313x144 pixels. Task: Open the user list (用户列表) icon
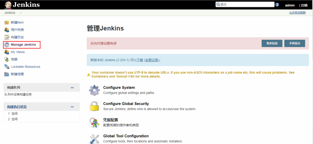pyautogui.click(x=7, y=30)
